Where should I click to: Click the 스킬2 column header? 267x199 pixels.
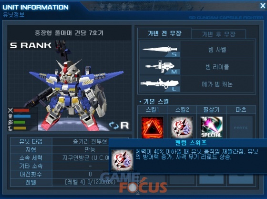click(x=182, y=110)
